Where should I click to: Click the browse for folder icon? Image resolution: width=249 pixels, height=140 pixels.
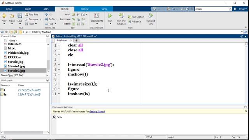16,32
